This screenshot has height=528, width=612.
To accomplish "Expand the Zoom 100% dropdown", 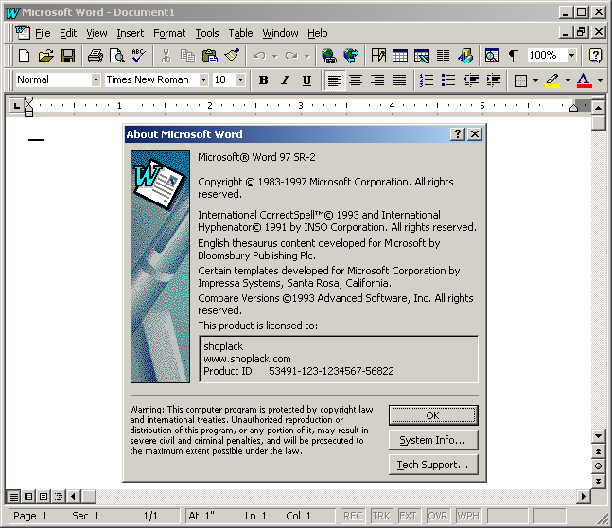I will click(571, 56).
